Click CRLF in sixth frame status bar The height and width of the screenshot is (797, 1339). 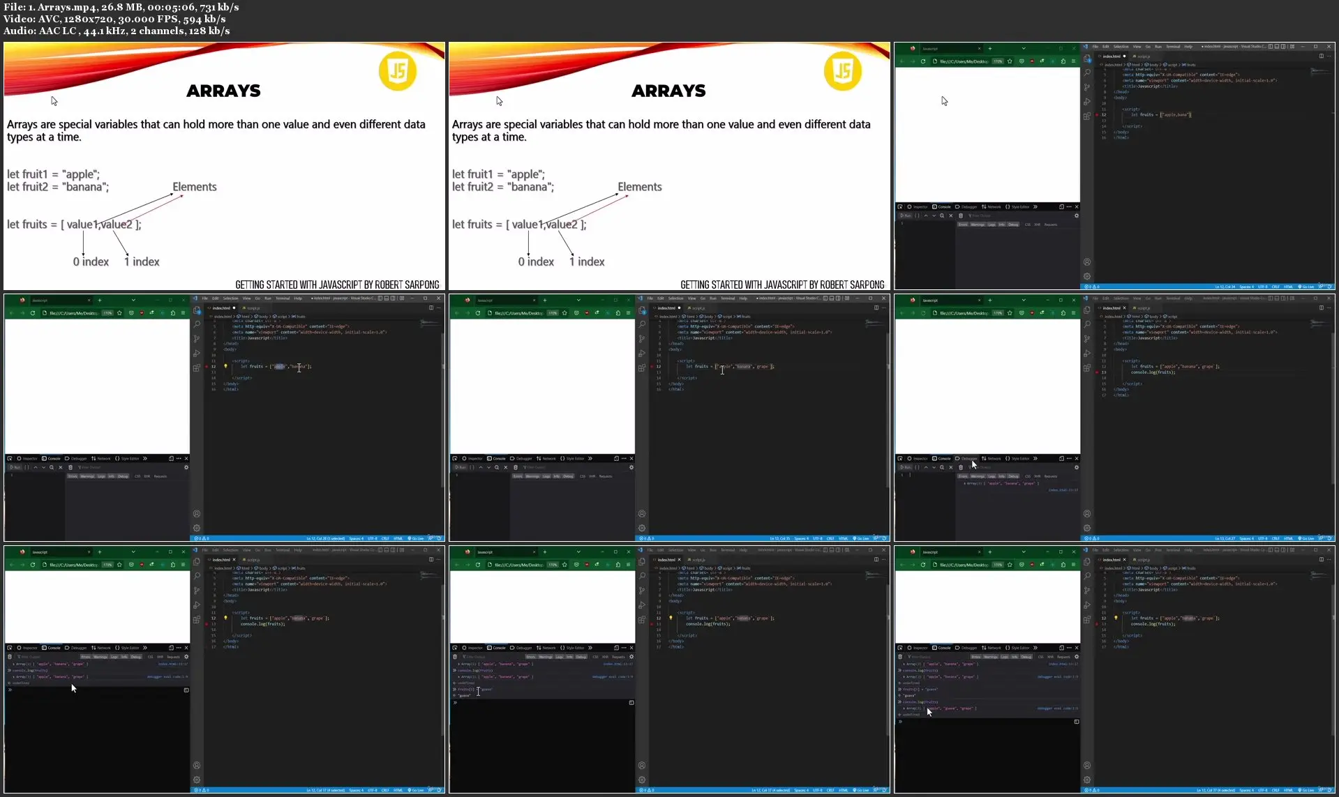point(1276,538)
